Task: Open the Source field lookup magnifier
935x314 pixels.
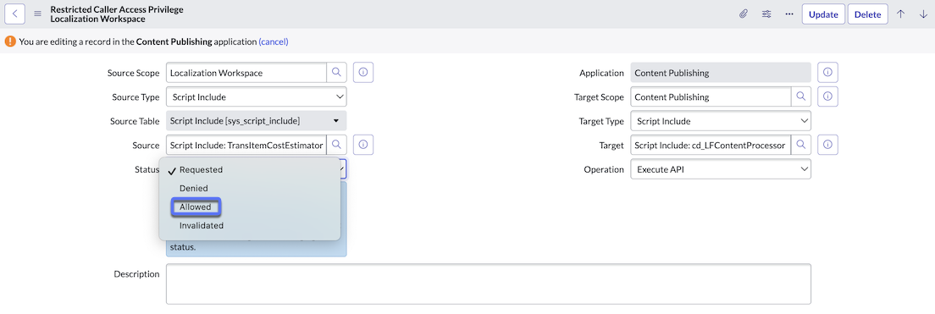Action: point(336,145)
